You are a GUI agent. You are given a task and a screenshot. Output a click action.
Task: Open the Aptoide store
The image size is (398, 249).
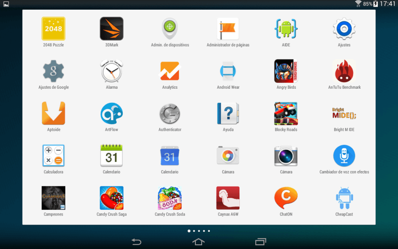click(x=53, y=113)
